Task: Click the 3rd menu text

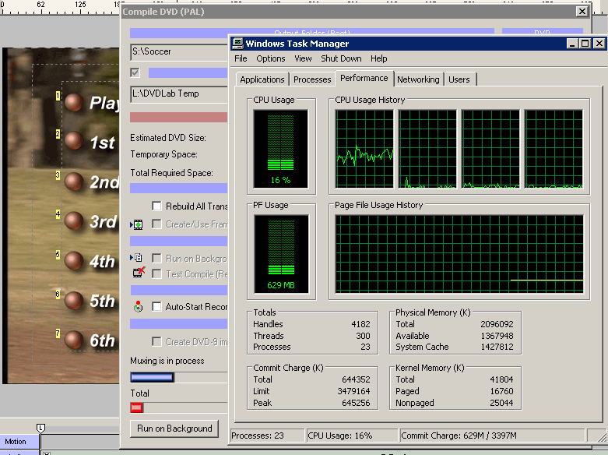Action: pyautogui.click(x=103, y=221)
